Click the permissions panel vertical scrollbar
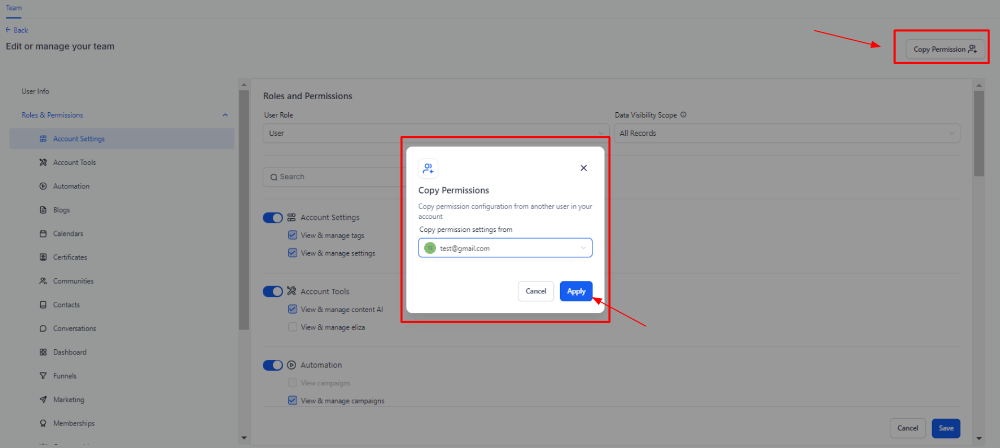 coord(979,134)
